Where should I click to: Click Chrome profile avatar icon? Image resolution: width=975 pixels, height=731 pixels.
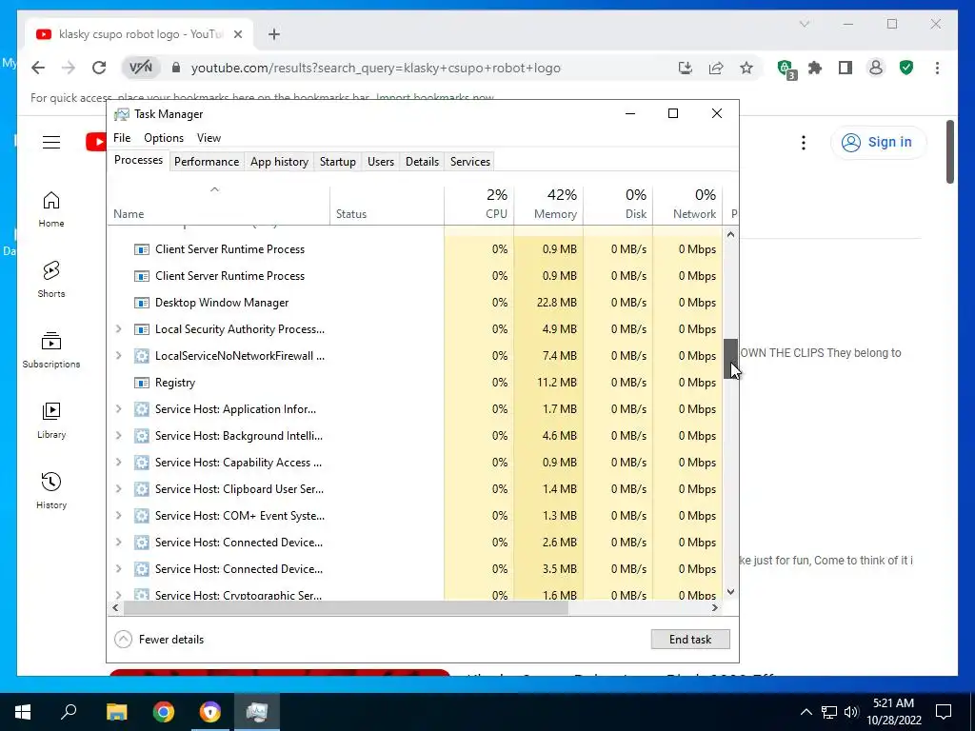click(876, 68)
